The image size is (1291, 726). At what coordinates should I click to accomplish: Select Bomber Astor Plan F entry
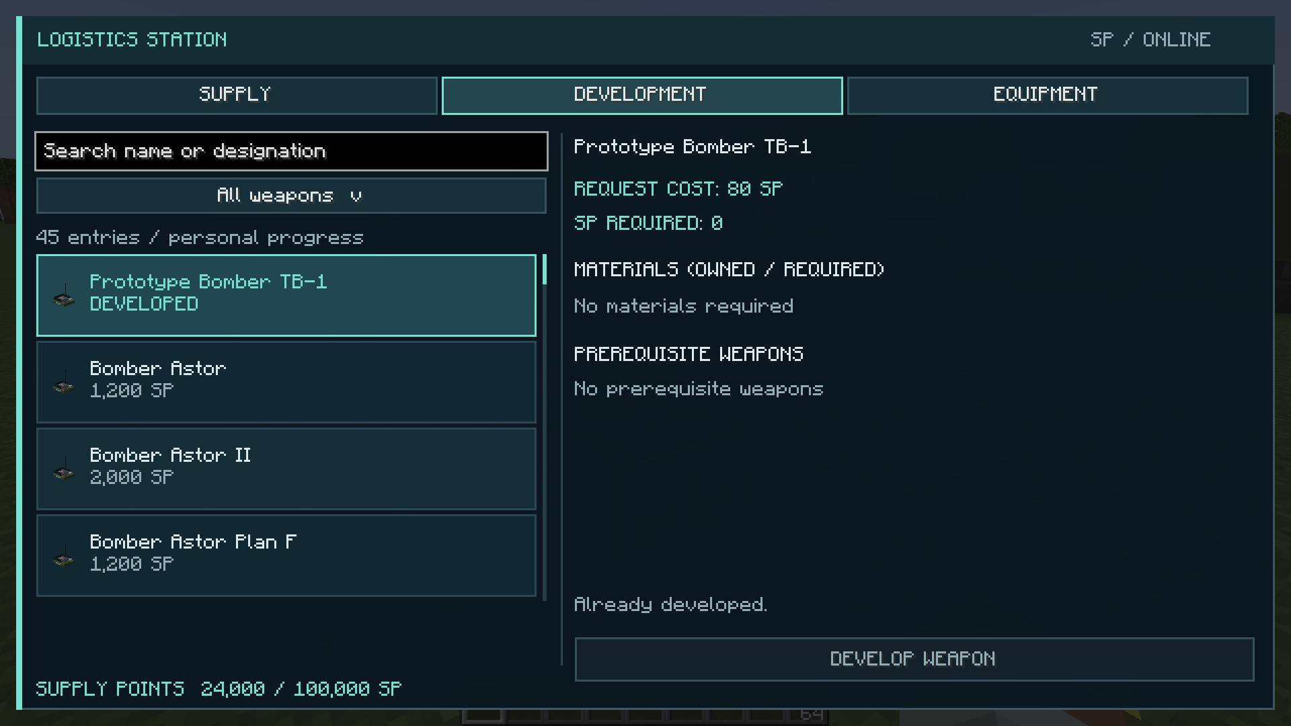point(286,555)
